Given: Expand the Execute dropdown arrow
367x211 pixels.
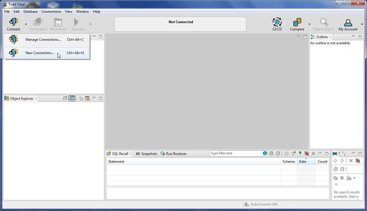Looking at the screenshot, I should click(x=90, y=24).
